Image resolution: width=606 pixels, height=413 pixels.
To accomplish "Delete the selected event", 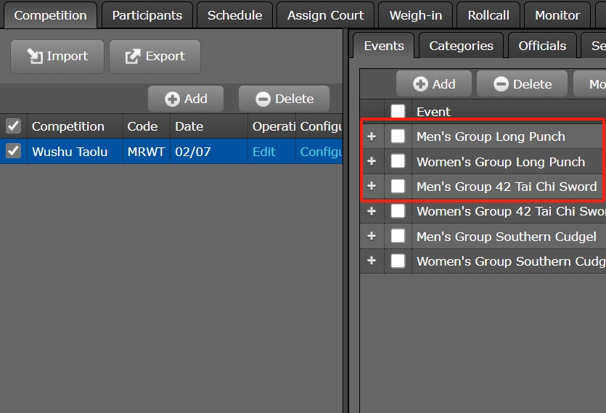I will pos(523,84).
